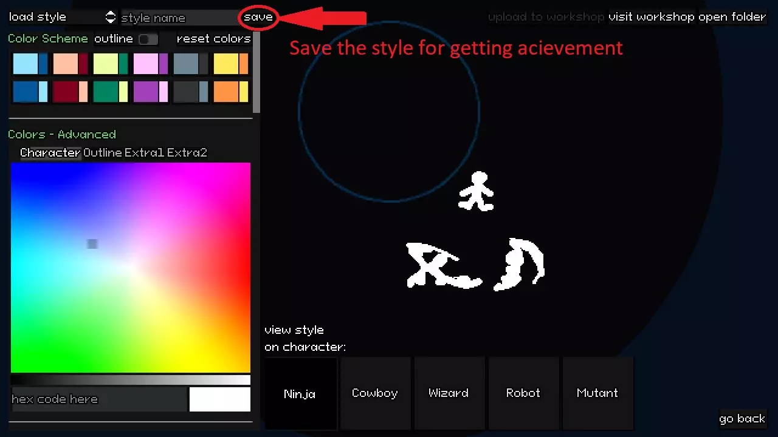View style on Robot character
The height and width of the screenshot is (437, 778).
(x=523, y=393)
